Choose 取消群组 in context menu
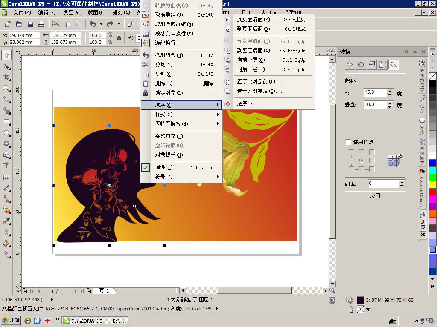437x327 pixels. pyautogui.click(x=181, y=15)
